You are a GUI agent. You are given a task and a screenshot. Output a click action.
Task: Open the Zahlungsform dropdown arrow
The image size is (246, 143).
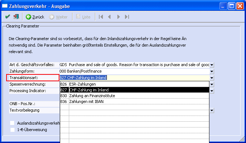click(x=212, y=71)
